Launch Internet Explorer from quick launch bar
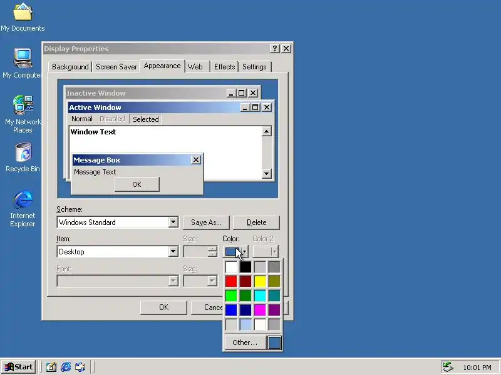The height and width of the screenshot is (375, 501). (x=66, y=367)
